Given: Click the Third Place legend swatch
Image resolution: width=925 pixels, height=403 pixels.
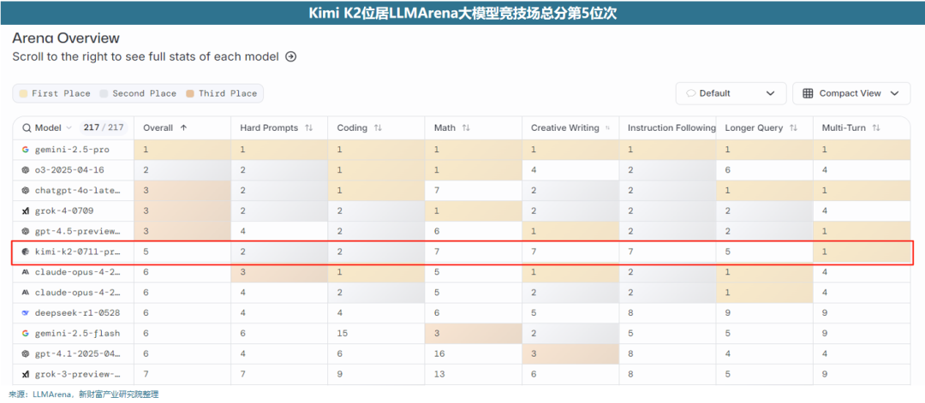Looking at the screenshot, I should coord(190,93).
